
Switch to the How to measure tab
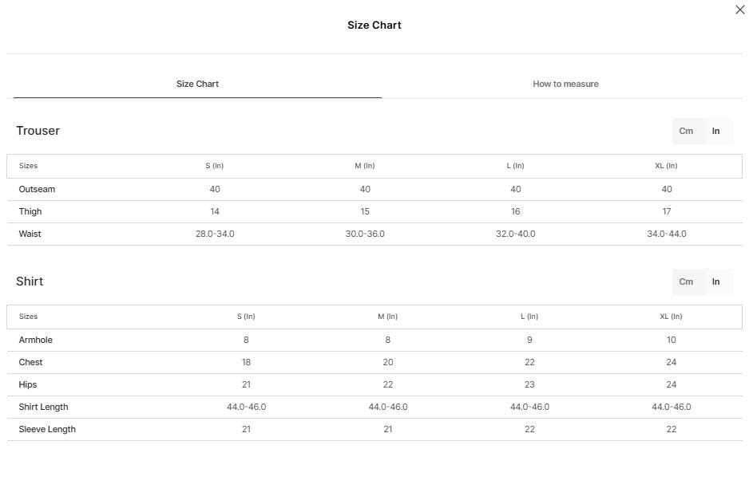(x=565, y=84)
